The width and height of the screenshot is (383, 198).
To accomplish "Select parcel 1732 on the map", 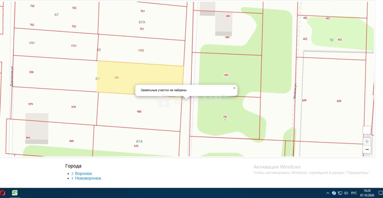I will click(141, 50).
